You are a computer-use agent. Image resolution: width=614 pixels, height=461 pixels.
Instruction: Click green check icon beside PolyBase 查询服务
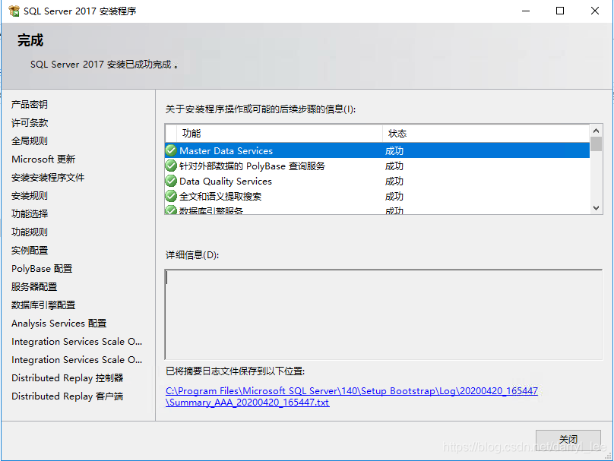[x=171, y=166]
